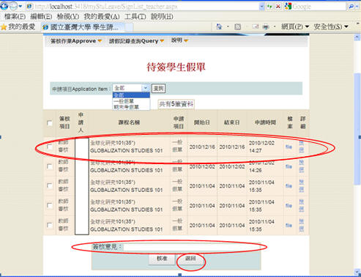Click the browser Forward arrow
Image resolution: width=361 pixels, height=277 pixels.
tap(13, 6)
